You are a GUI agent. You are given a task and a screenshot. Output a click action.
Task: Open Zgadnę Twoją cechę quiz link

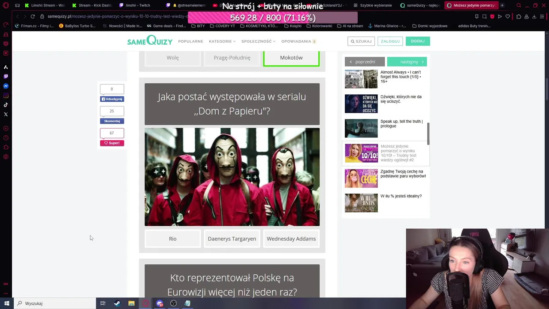(x=403, y=174)
